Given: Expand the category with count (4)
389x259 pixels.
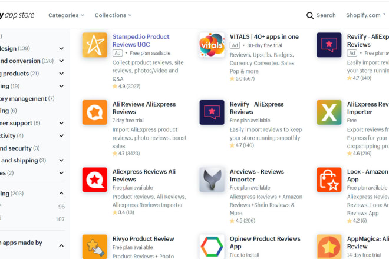Looking at the screenshot, I should point(61,135).
